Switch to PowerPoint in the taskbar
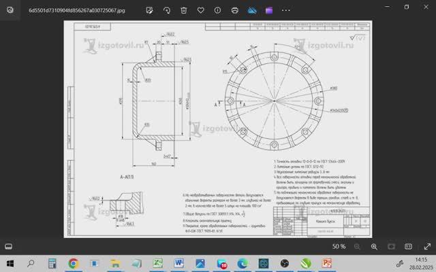The image size is (436, 272). [x=327, y=263]
